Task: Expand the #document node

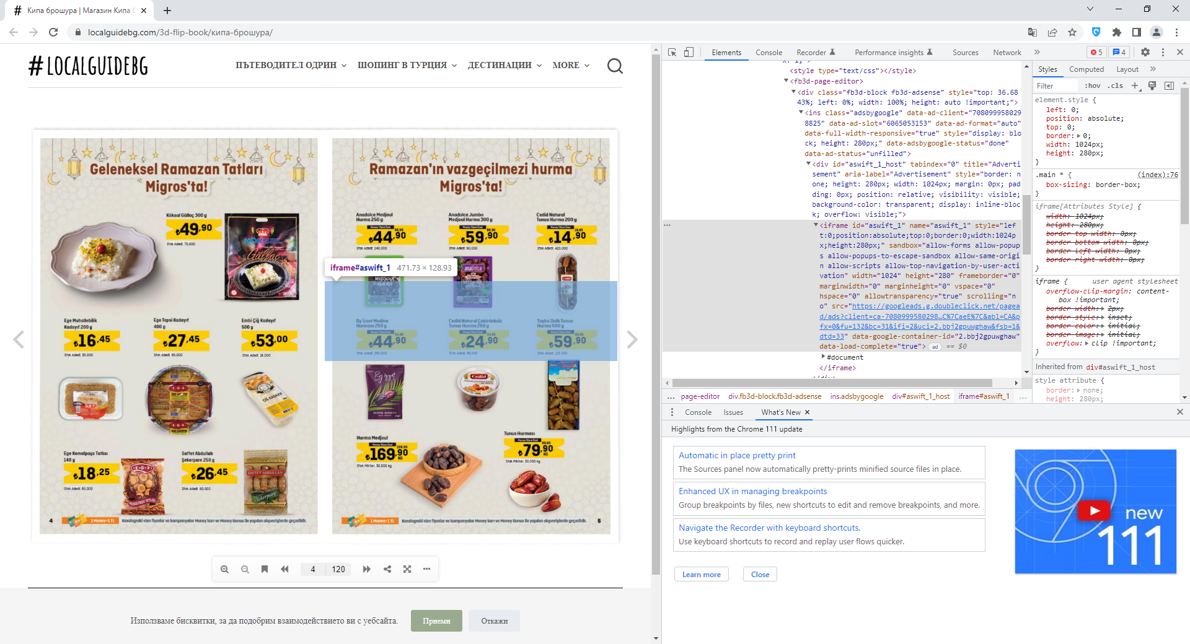Action: [823, 357]
